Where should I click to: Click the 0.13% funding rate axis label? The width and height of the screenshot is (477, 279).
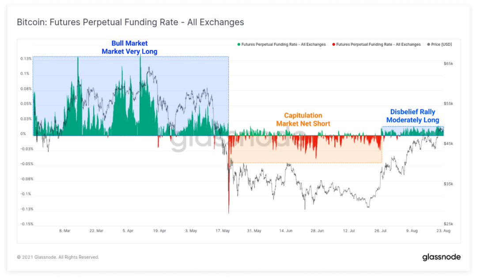pyautogui.click(x=26, y=59)
